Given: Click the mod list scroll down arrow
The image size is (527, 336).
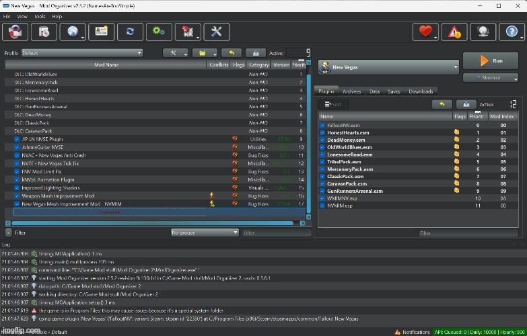Looking at the screenshot, I should tap(308, 217).
